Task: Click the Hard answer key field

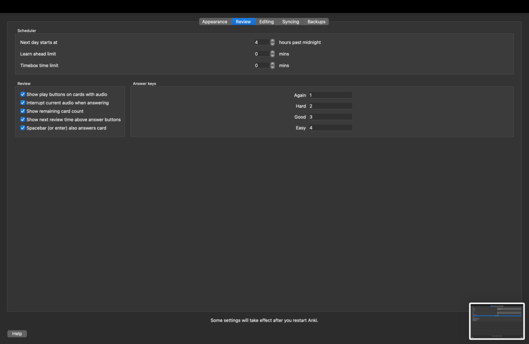Action: (x=330, y=106)
